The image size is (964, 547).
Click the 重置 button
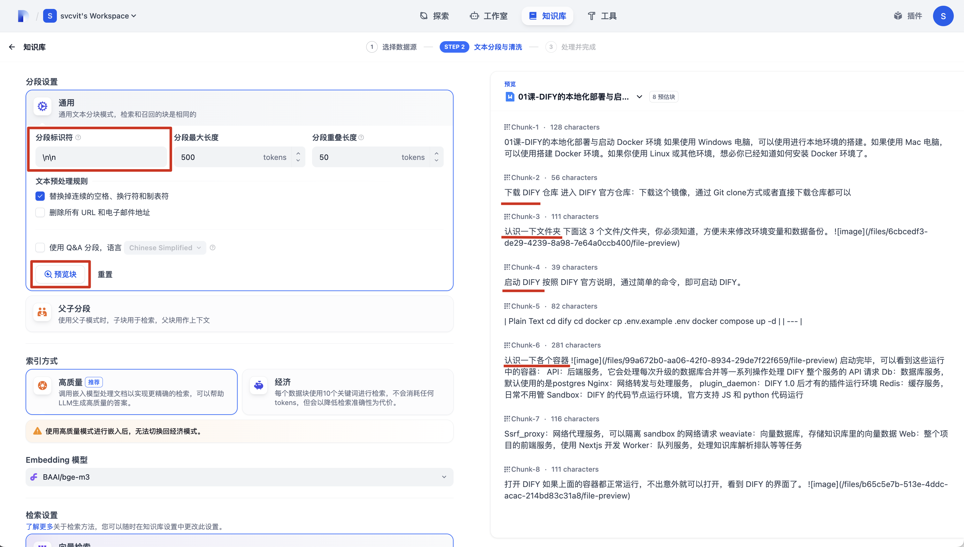pyautogui.click(x=105, y=274)
